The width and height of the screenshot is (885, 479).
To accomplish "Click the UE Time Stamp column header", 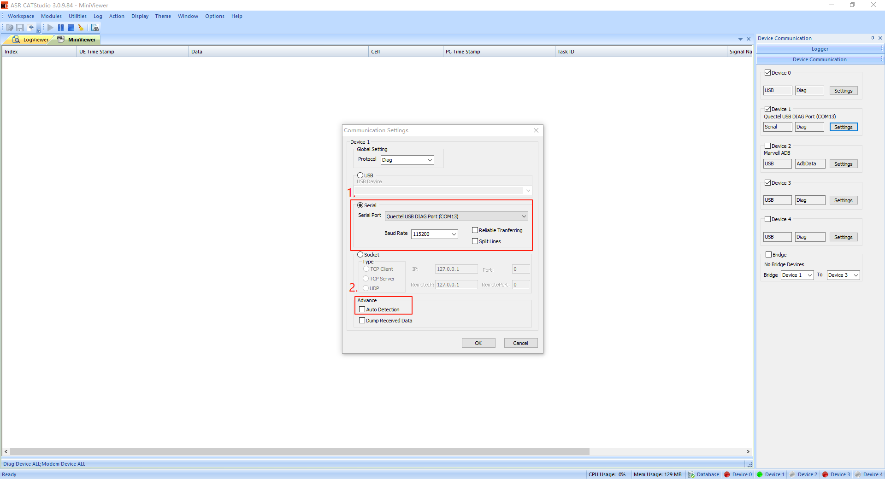I will tap(133, 52).
